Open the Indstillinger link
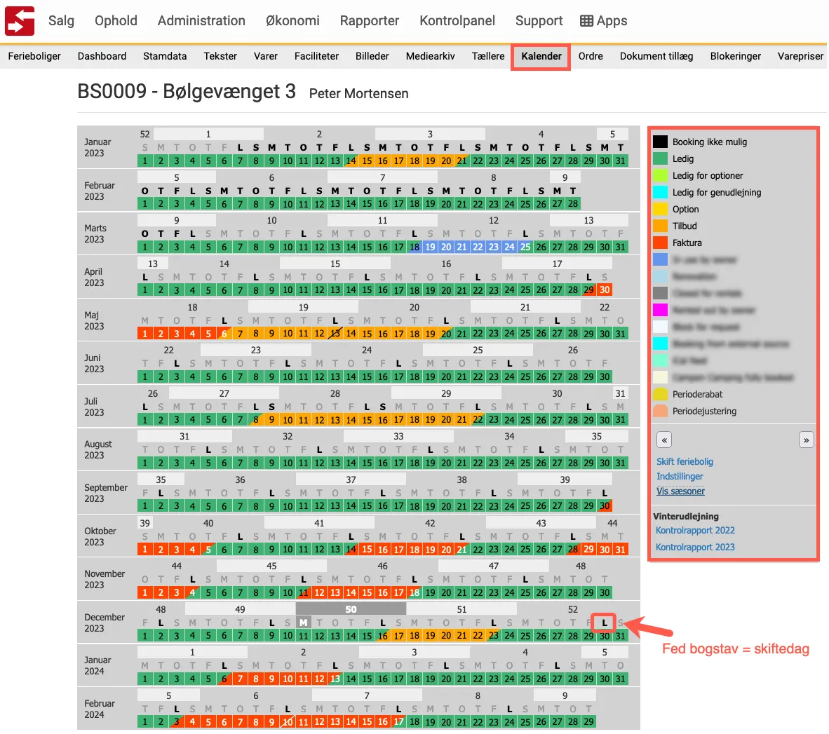 (x=680, y=476)
